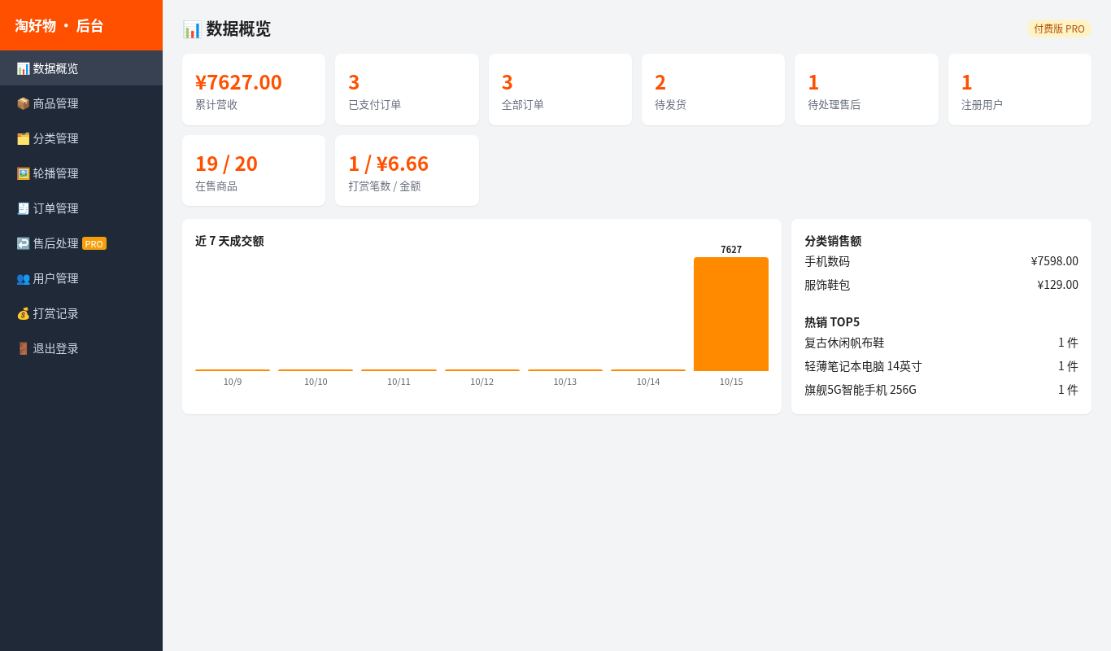Screen dimensions: 1111x651
Task: Open 订单管理 in the sidebar
Action: tap(81, 208)
